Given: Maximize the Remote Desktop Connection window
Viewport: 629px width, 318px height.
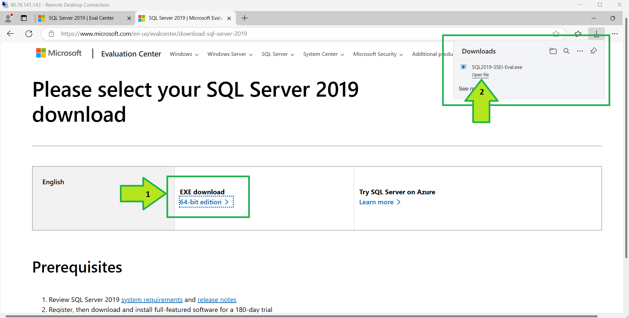Looking at the screenshot, I should [600, 5].
